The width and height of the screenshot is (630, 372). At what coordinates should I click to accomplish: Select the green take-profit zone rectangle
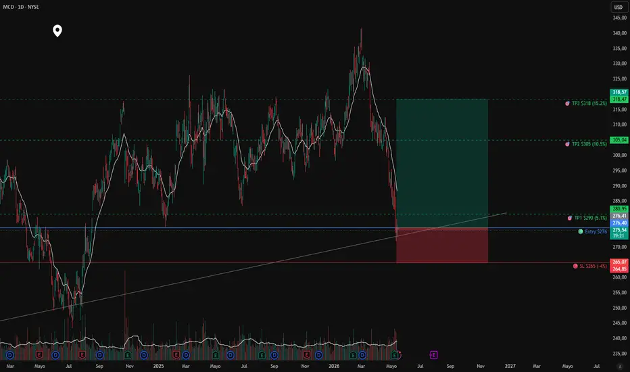pyautogui.click(x=442, y=163)
